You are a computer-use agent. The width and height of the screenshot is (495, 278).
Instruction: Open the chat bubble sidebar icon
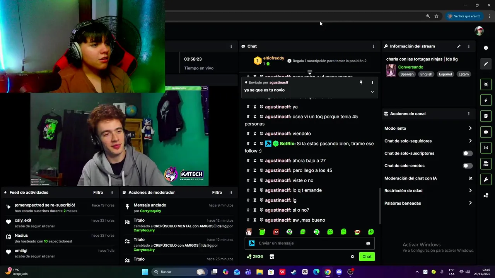486,132
